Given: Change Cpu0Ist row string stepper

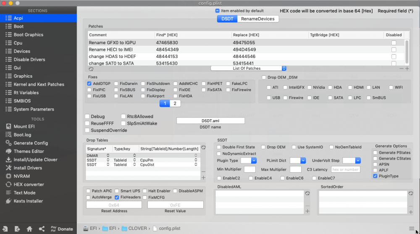Looking at the screenshot, I should 196,165.
